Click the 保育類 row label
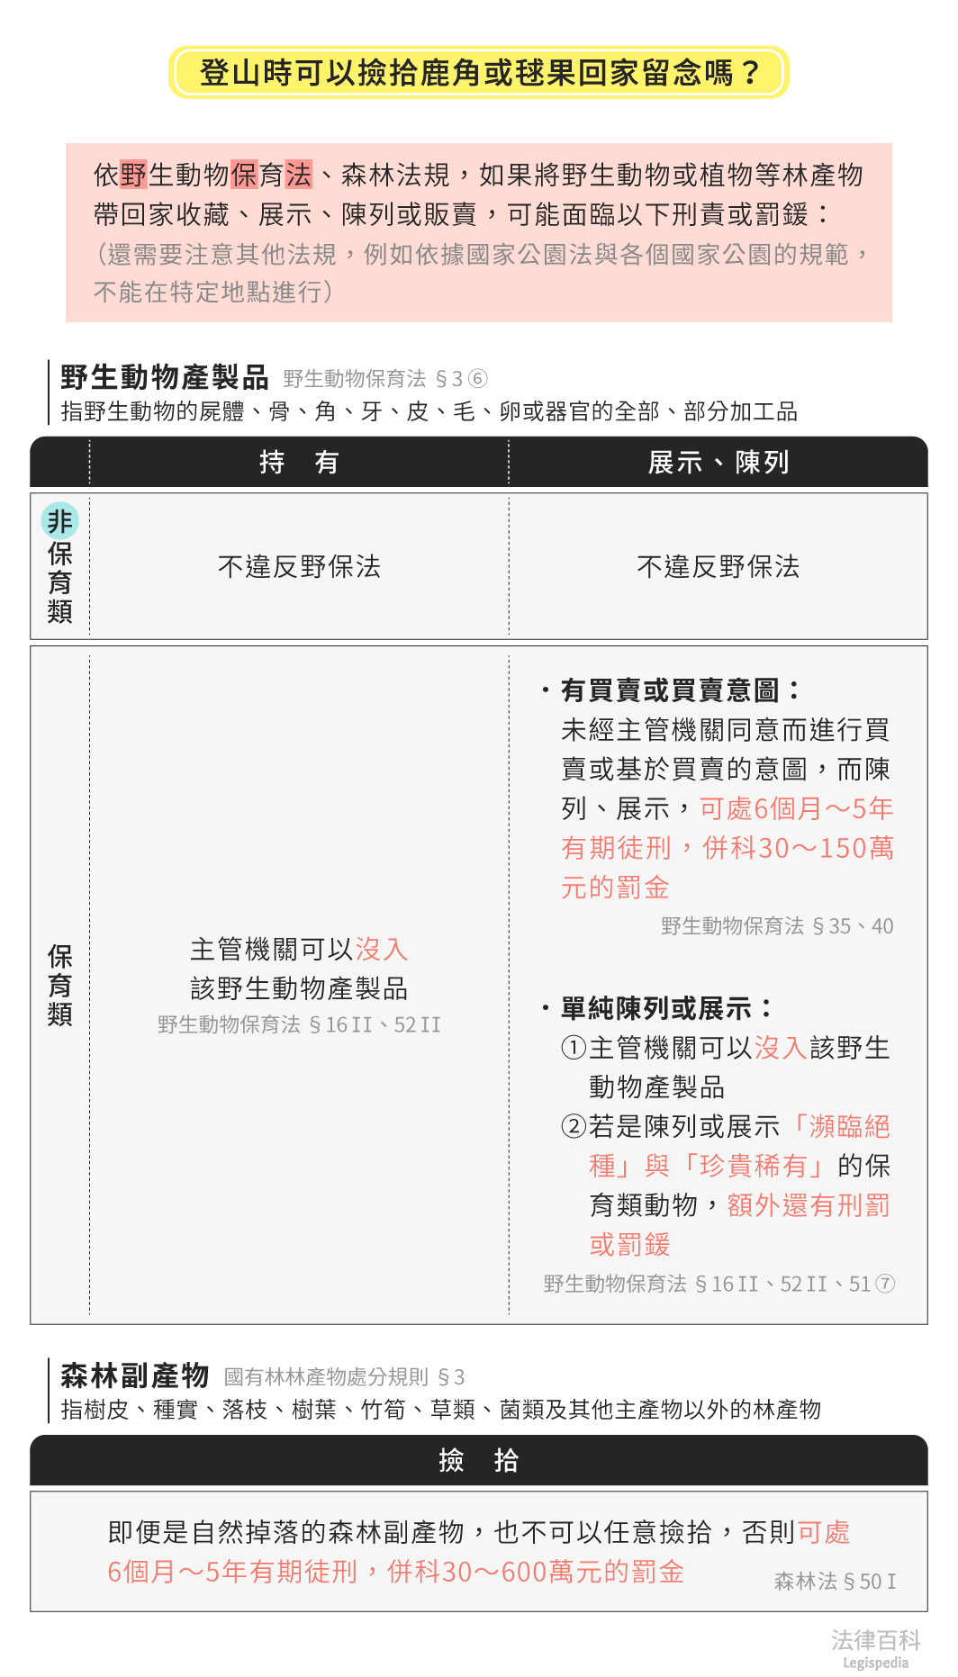958x1677 pixels. [x=60, y=986]
